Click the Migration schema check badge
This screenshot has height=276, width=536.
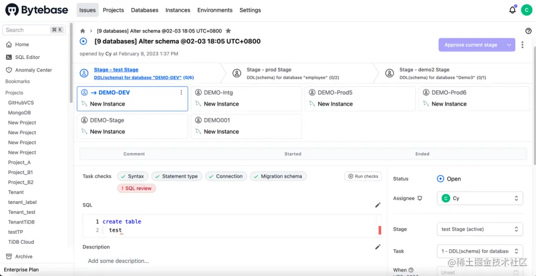click(x=278, y=176)
